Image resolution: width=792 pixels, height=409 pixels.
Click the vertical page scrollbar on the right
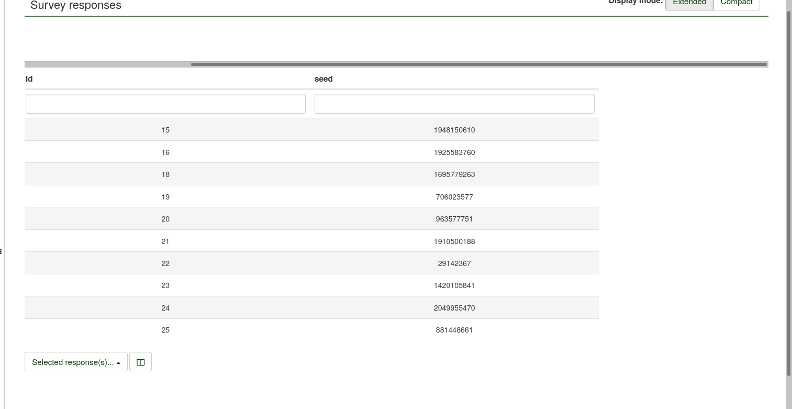tap(788, 193)
